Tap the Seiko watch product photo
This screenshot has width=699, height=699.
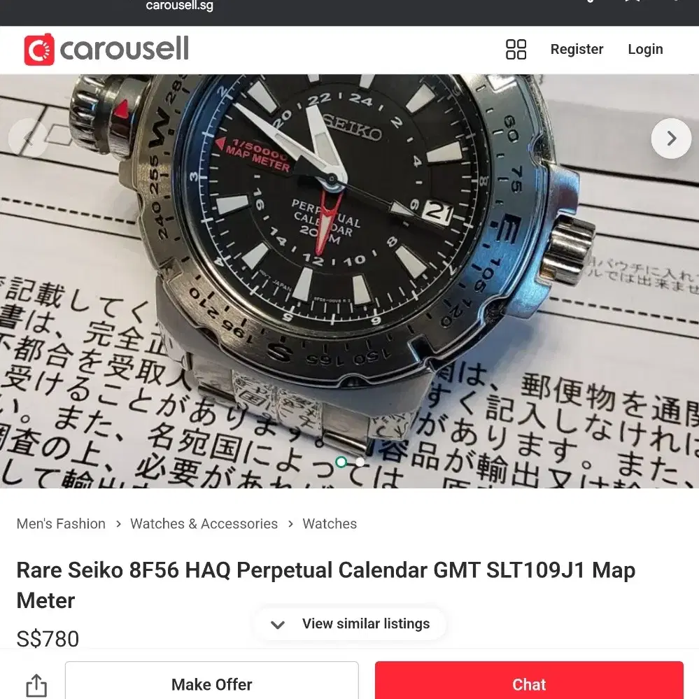[350, 281]
